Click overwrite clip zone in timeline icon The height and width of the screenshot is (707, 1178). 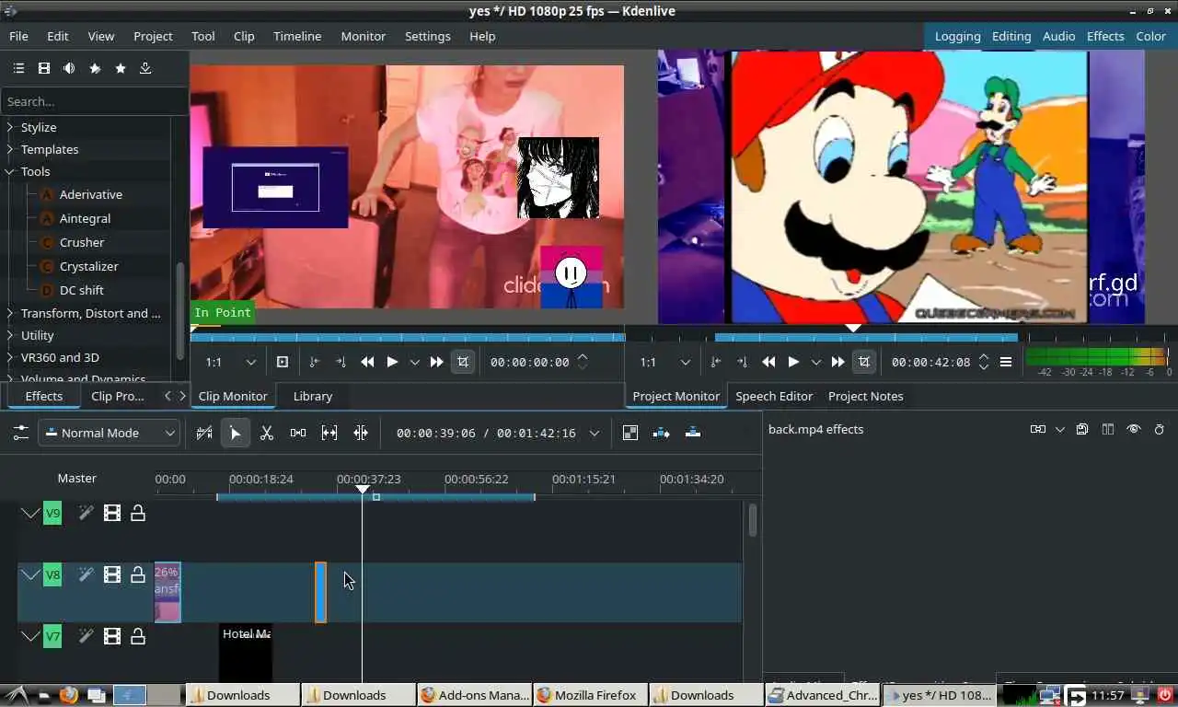[x=693, y=433]
